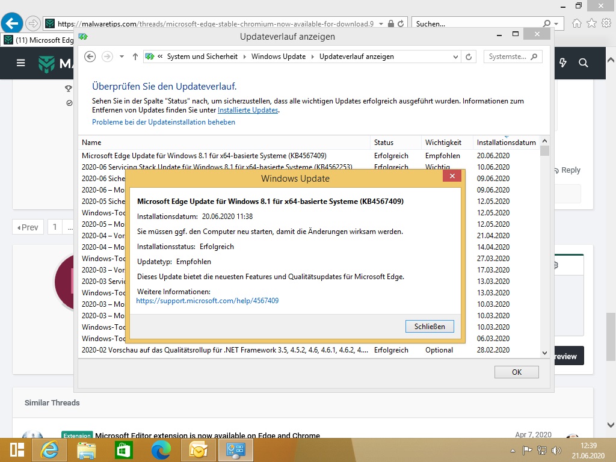The width and height of the screenshot is (616, 462).
Task: Click the volume speaker tray icon
Action: [x=556, y=451]
